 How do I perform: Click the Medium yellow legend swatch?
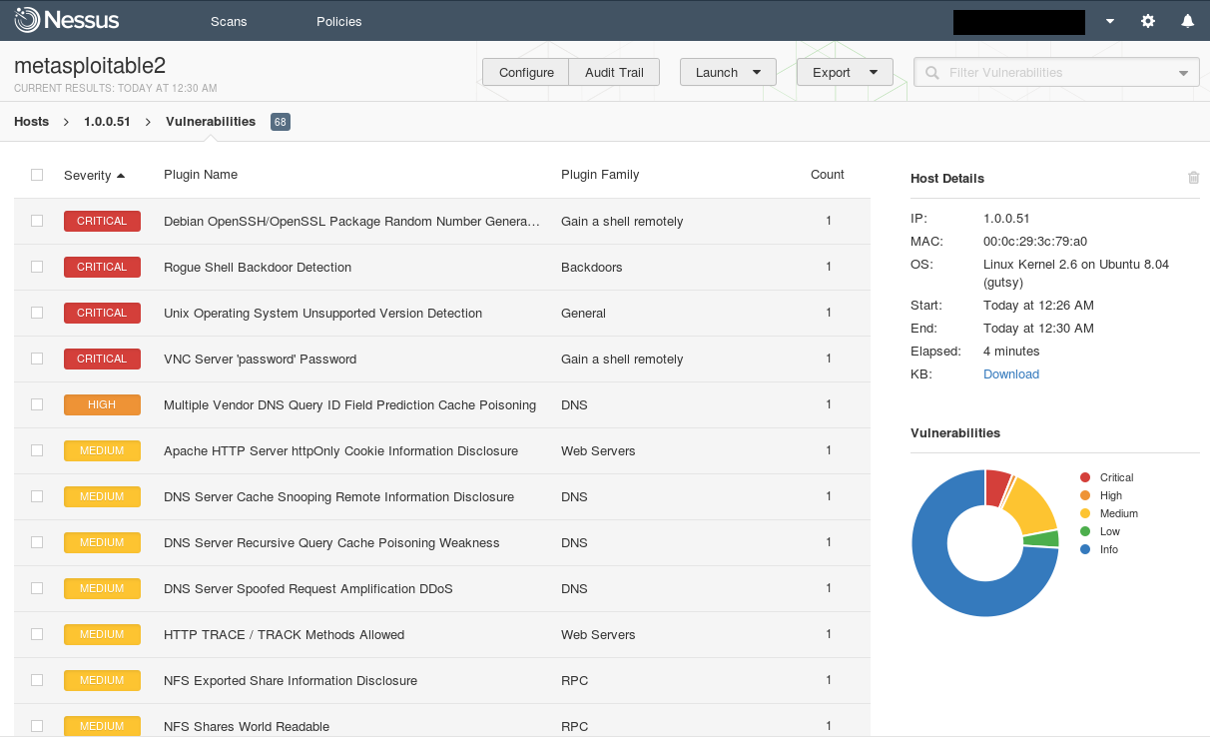click(1085, 513)
